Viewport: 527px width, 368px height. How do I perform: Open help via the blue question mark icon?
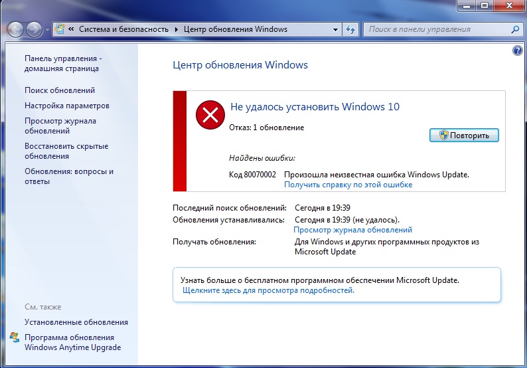coord(518,50)
